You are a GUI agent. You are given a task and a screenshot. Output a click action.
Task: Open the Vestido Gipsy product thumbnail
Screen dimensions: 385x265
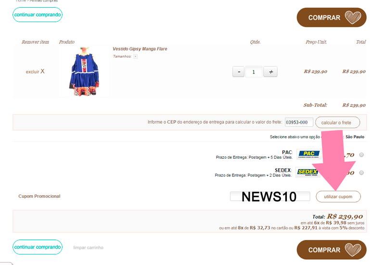click(x=84, y=71)
